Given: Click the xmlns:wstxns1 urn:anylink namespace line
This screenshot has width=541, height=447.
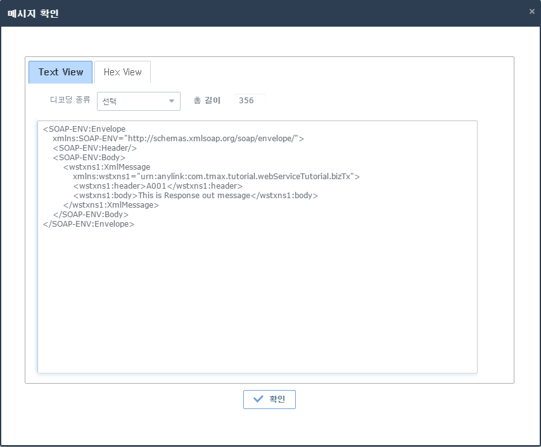Looking at the screenshot, I should [x=216, y=177].
